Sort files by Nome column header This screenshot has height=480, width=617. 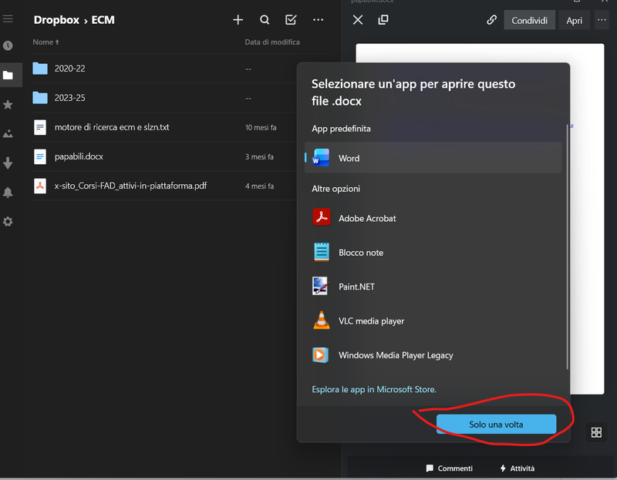point(42,42)
